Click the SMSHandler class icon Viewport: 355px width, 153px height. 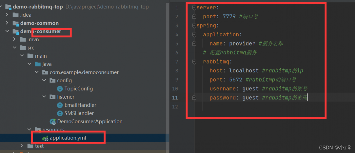60,113
